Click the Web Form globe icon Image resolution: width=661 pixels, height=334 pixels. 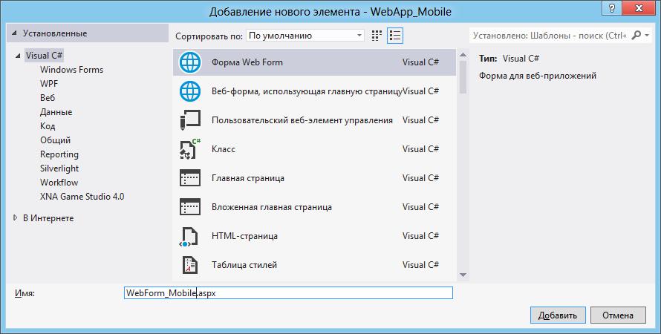click(191, 62)
